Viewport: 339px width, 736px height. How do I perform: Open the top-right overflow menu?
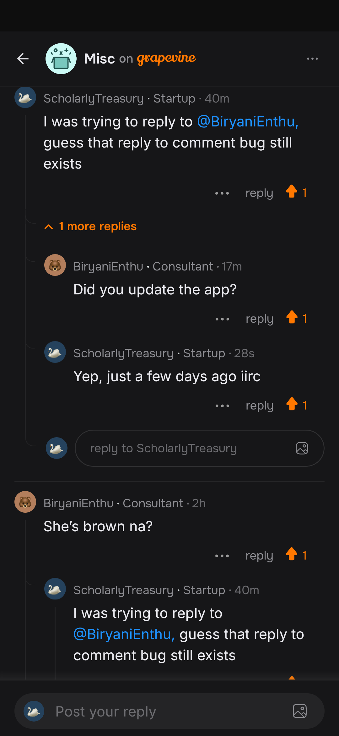313,59
